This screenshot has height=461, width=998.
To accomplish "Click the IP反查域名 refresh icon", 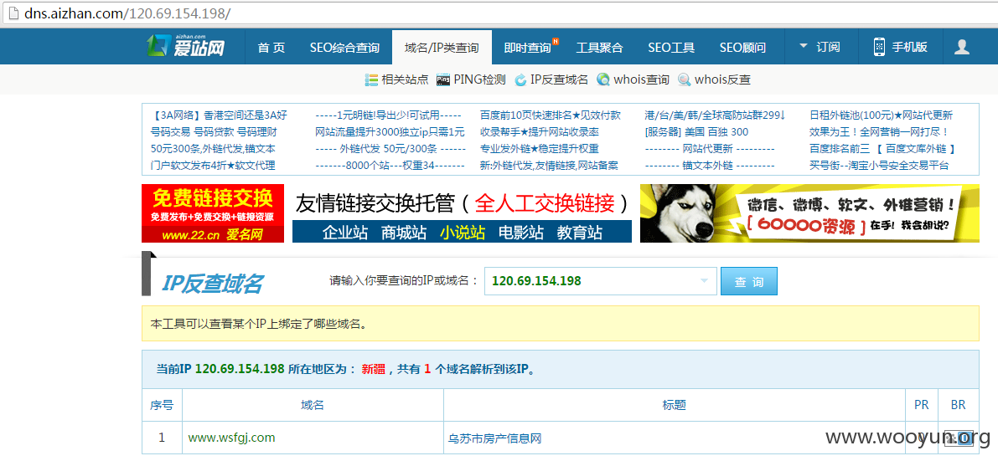I will point(520,79).
